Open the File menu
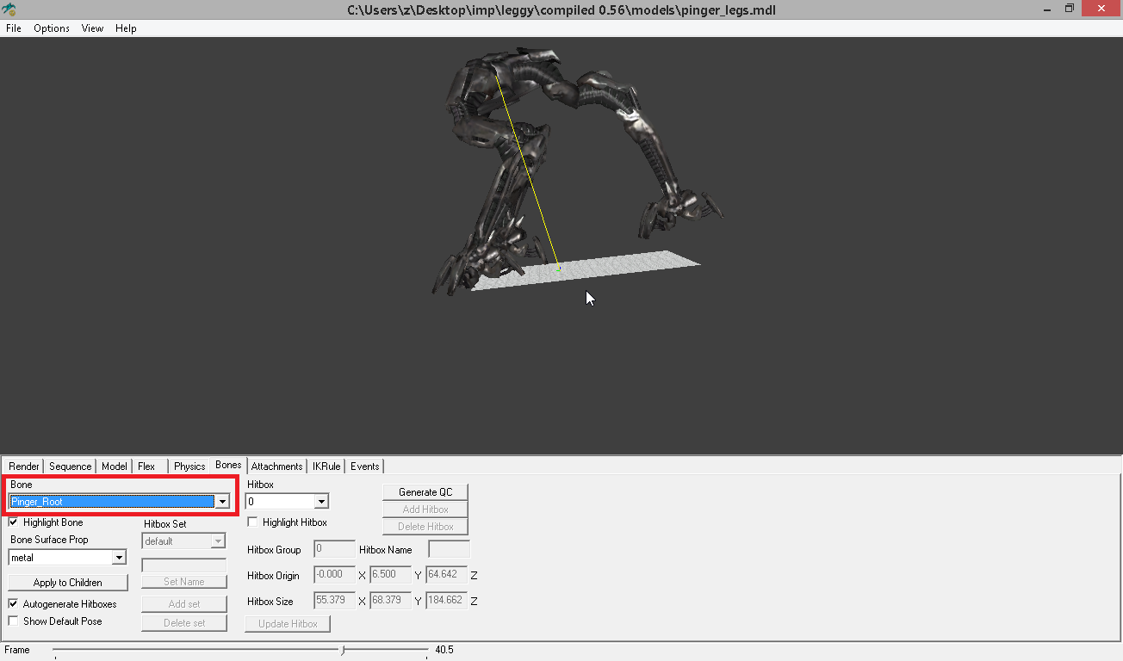 coord(13,28)
